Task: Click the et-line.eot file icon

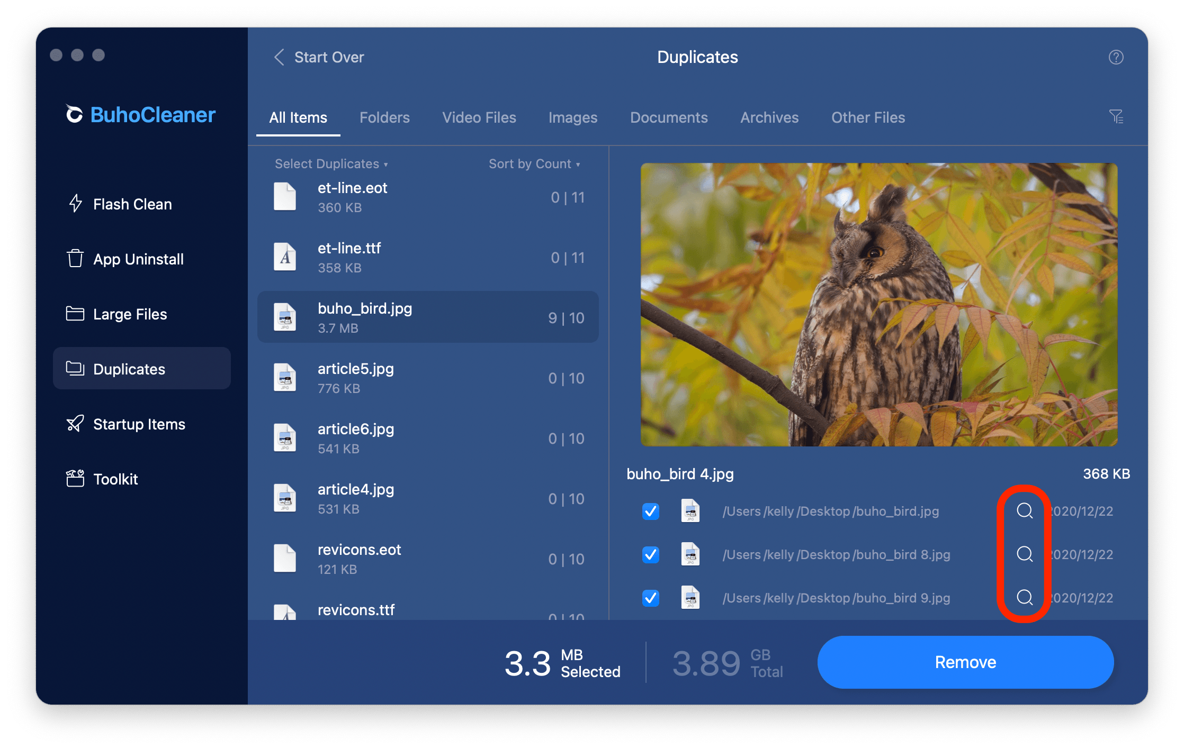Action: click(284, 197)
